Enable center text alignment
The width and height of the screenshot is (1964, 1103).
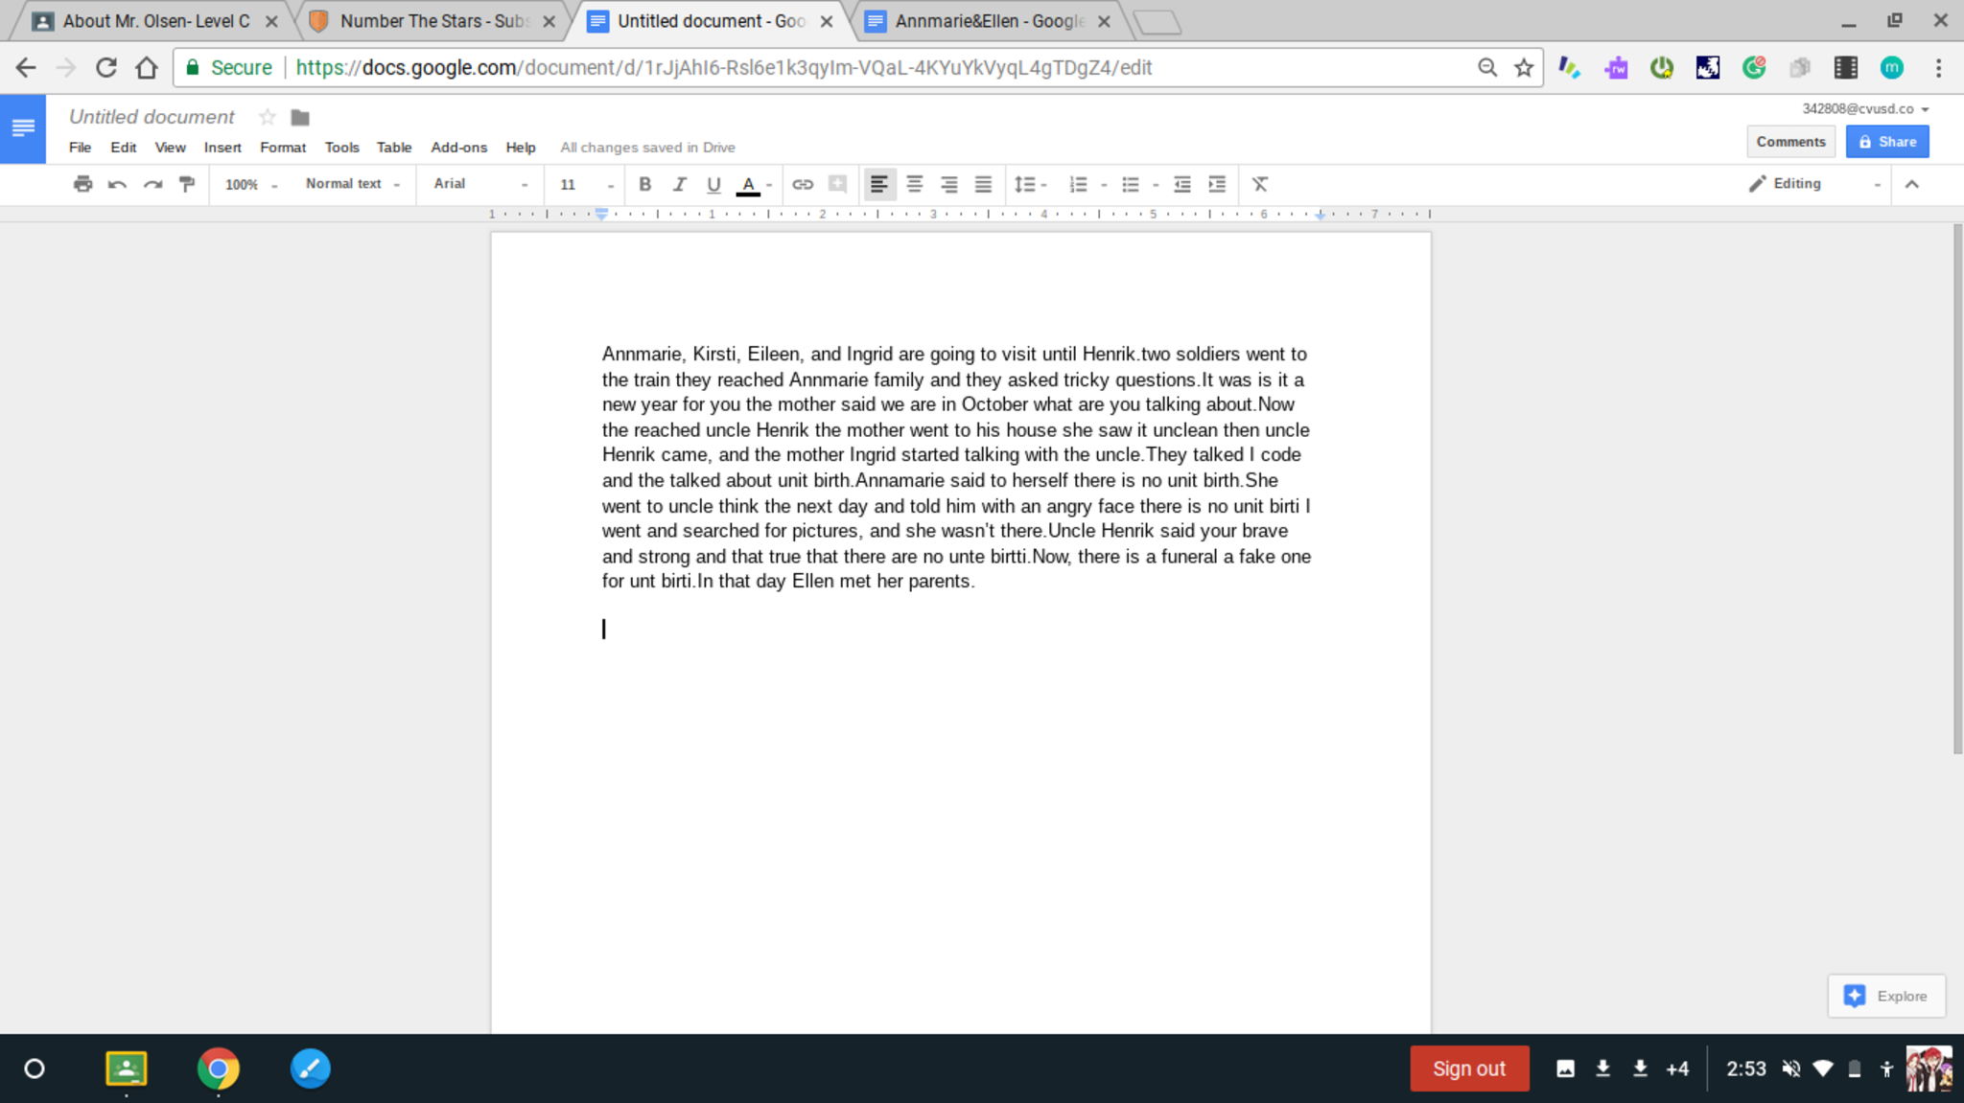[914, 184]
